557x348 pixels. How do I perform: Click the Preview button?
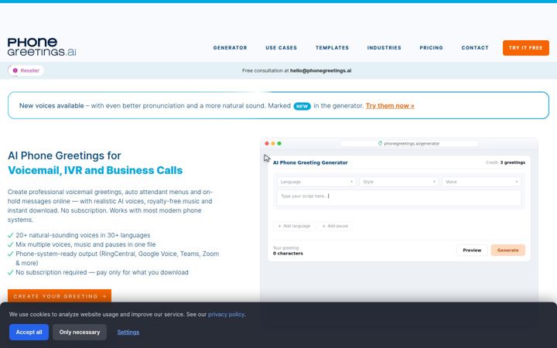coord(472,251)
